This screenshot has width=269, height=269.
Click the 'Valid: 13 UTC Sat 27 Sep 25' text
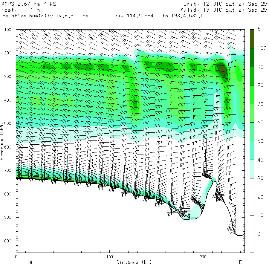tap(224, 10)
